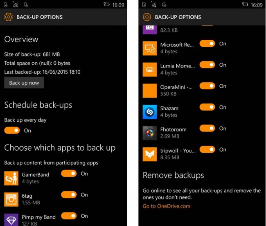This screenshot has width=266, height=226.
Task: Turn off GamerBand backup toggle
Action: 69,174
